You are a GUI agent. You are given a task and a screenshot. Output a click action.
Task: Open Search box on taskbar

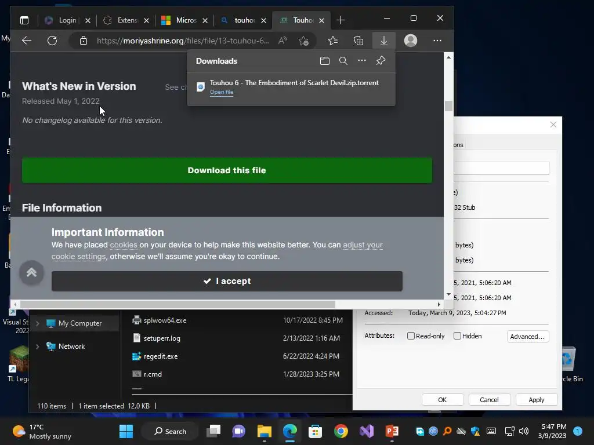(x=170, y=431)
